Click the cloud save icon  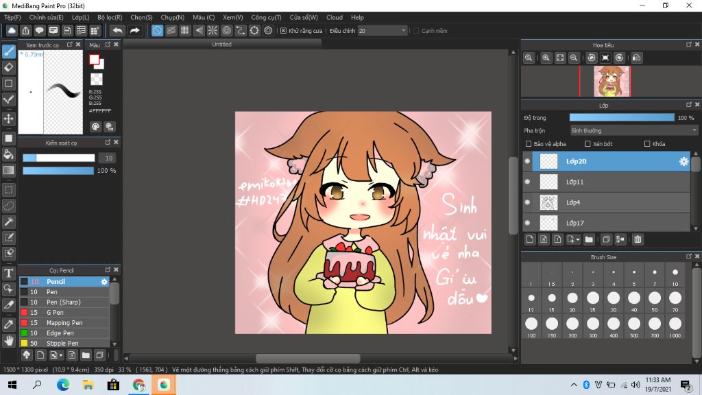12,30
